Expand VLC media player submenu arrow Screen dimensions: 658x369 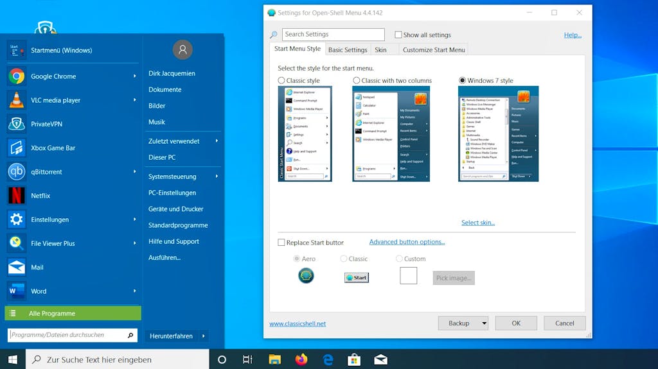click(135, 100)
